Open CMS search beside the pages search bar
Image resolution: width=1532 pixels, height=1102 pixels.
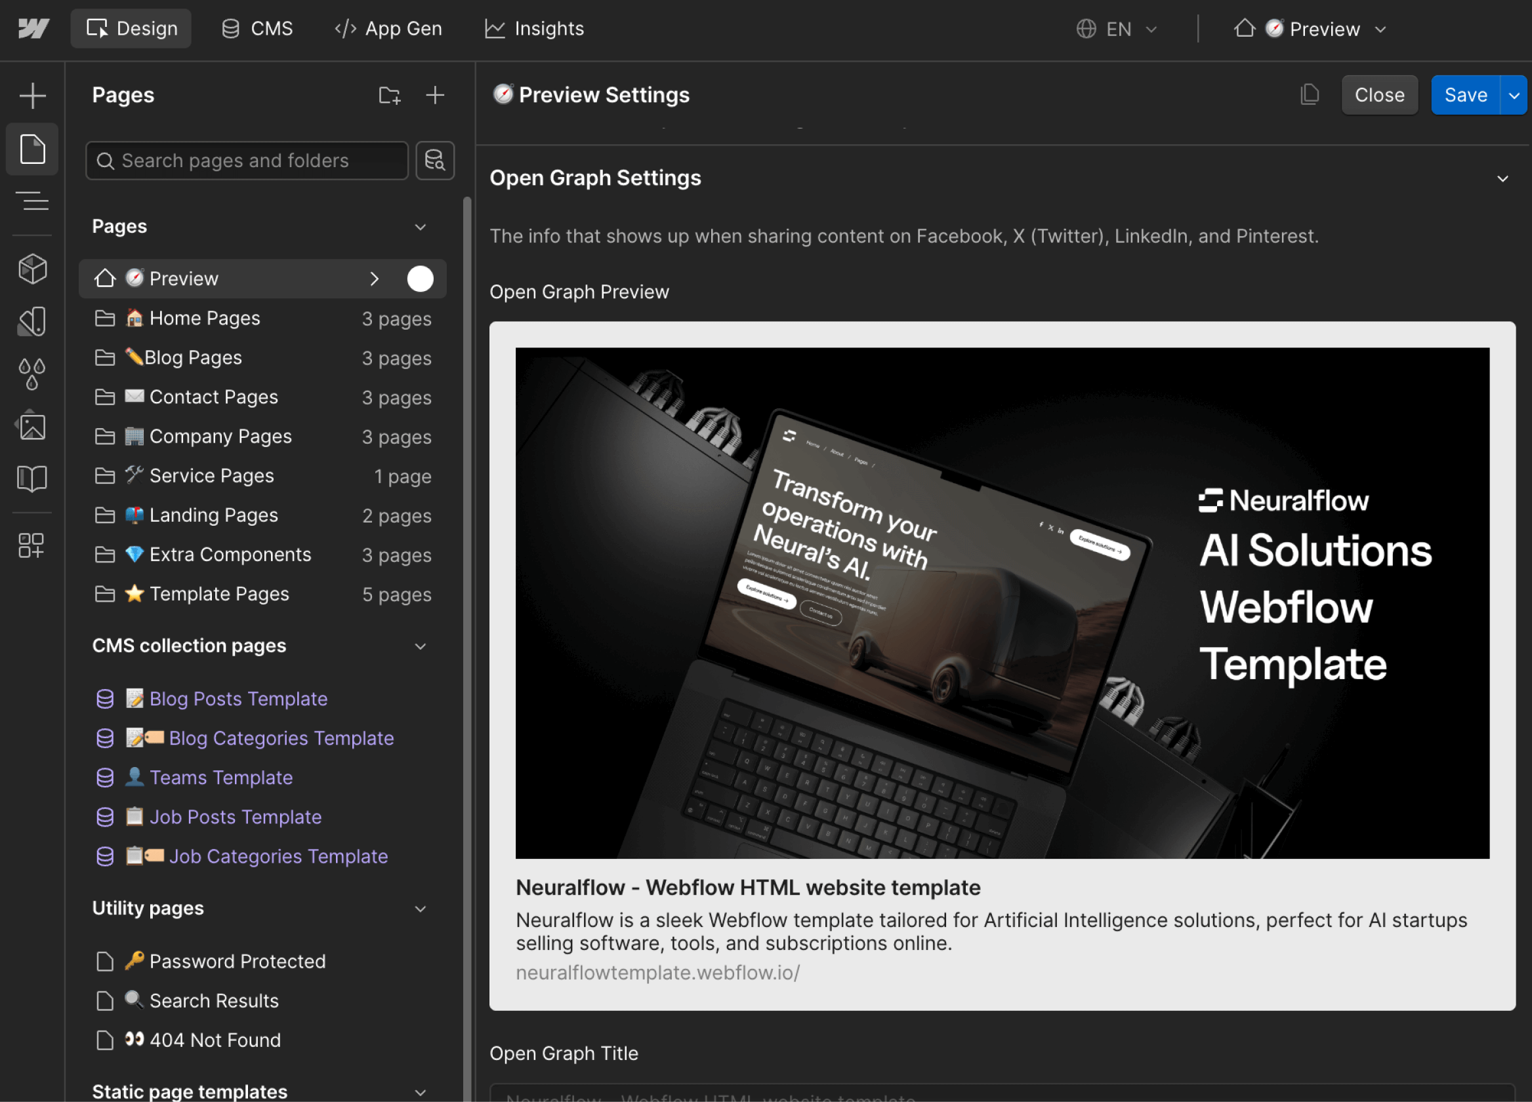tap(435, 161)
